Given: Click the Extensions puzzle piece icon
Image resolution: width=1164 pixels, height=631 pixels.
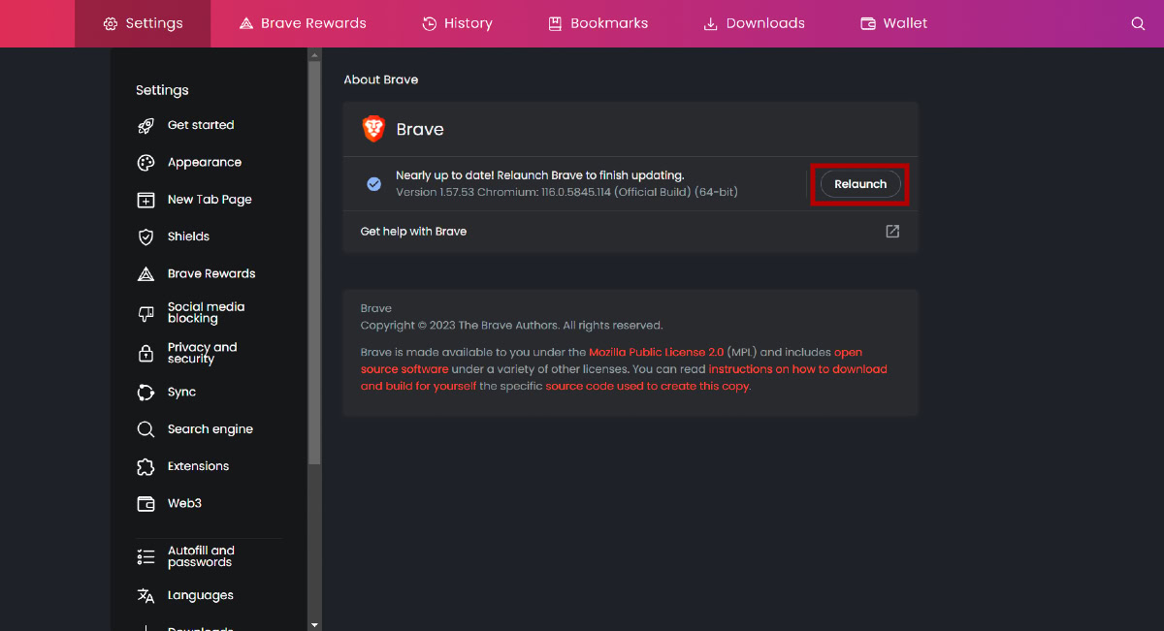Looking at the screenshot, I should pos(145,467).
